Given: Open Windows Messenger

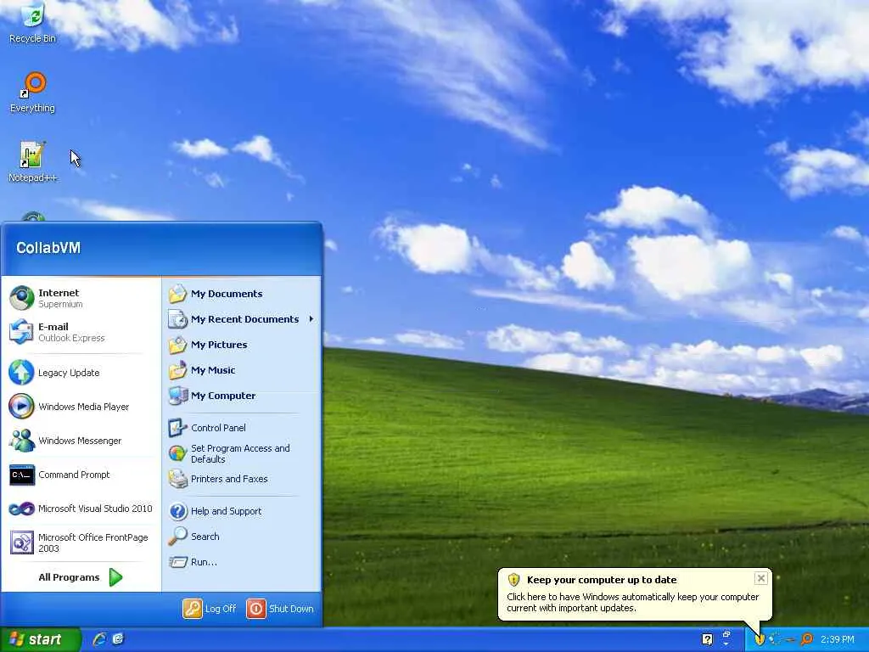Looking at the screenshot, I should (x=81, y=441).
